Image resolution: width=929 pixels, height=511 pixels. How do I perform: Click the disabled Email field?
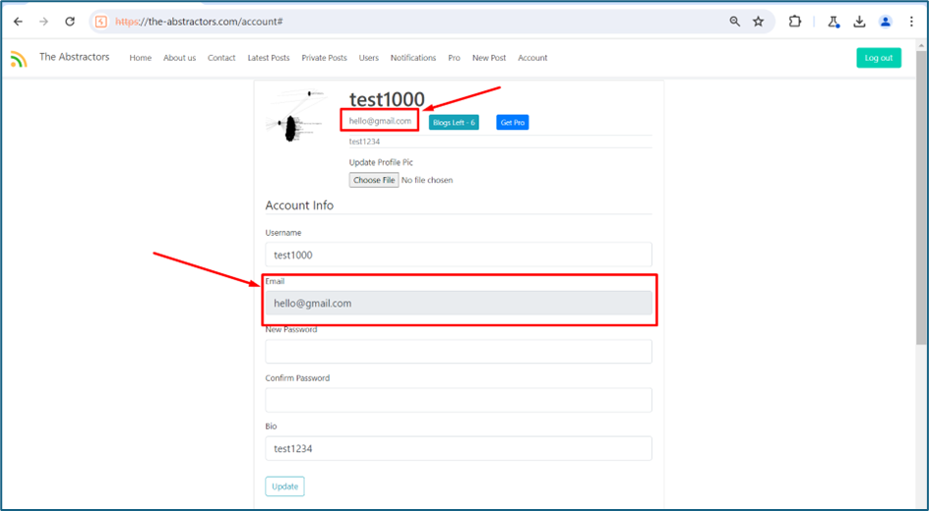tap(459, 303)
